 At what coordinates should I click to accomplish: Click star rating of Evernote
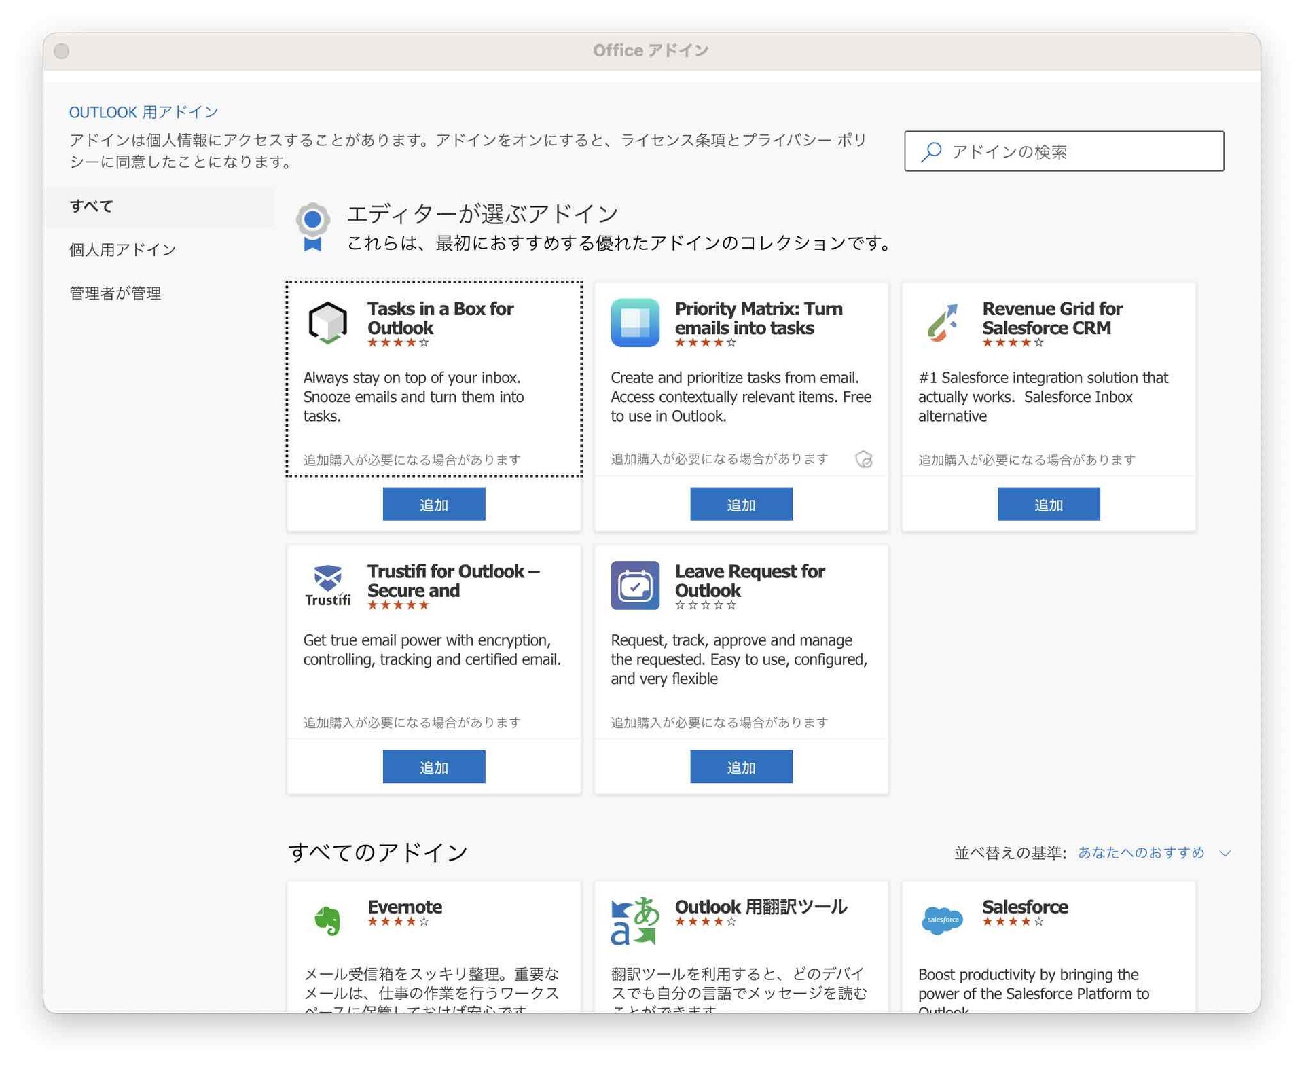coord(398,922)
